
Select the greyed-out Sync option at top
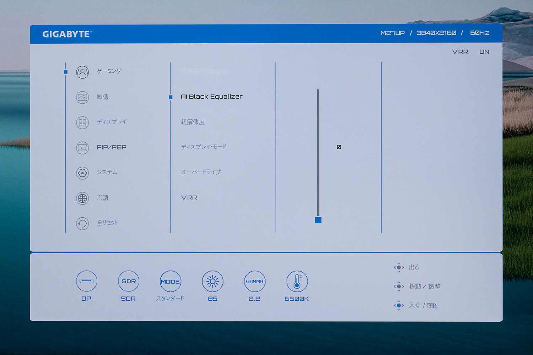[205, 71]
